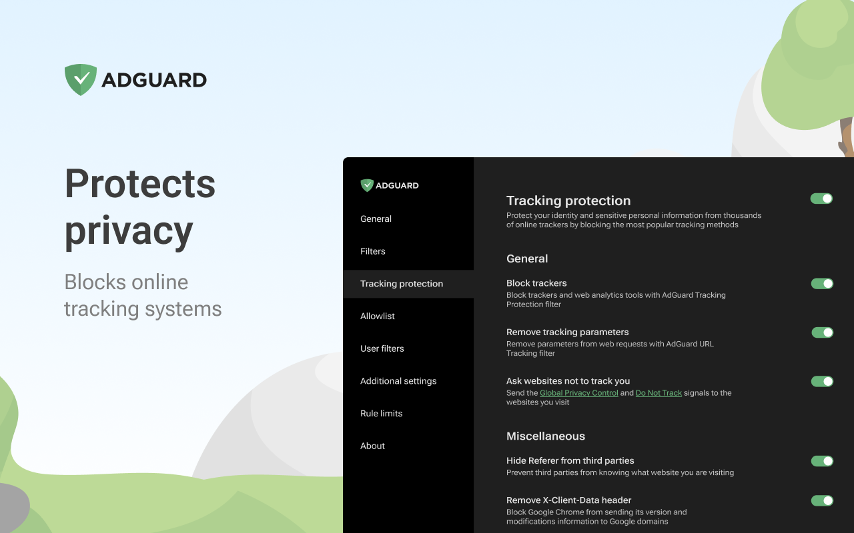
Task: Click the 'Blocks online tracking systems' subtitle
Action: [x=143, y=295]
